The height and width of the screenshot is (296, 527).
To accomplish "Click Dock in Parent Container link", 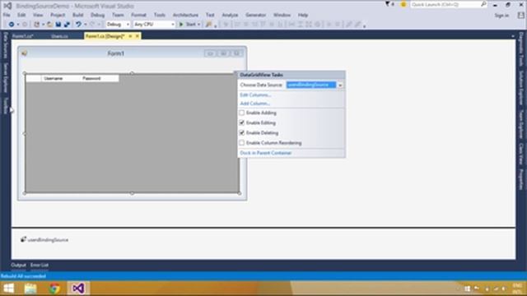I will point(265,153).
